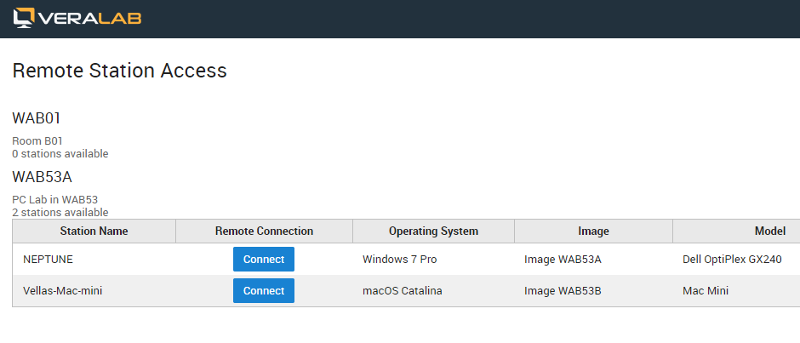The image size is (800, 343).
Task: Click the VeraLab monitor logo icon
Action: pyautogui.click(x=24, y=18)
